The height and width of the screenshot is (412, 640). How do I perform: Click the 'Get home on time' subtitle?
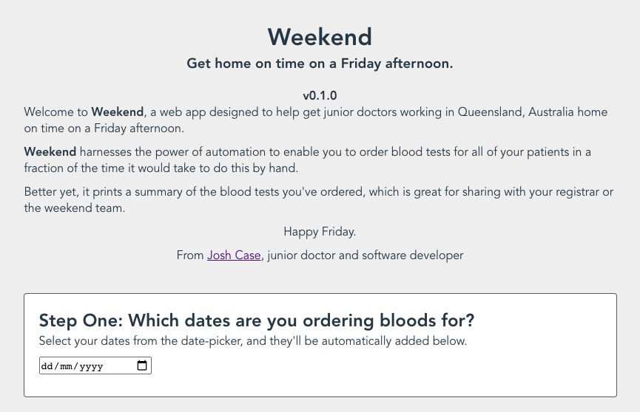coord(320,63)
